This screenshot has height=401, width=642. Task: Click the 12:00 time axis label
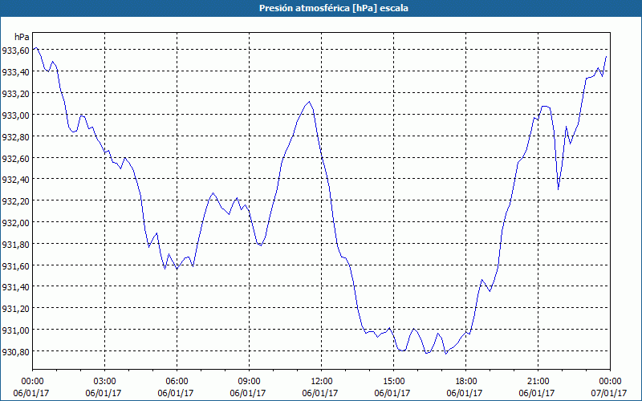pos(322,382)
